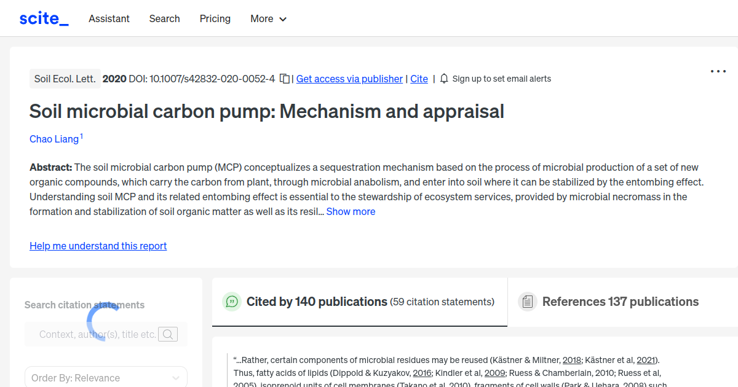Open the three-dot options menu
The height and width of the screenshot is (387, 738).
718,71
